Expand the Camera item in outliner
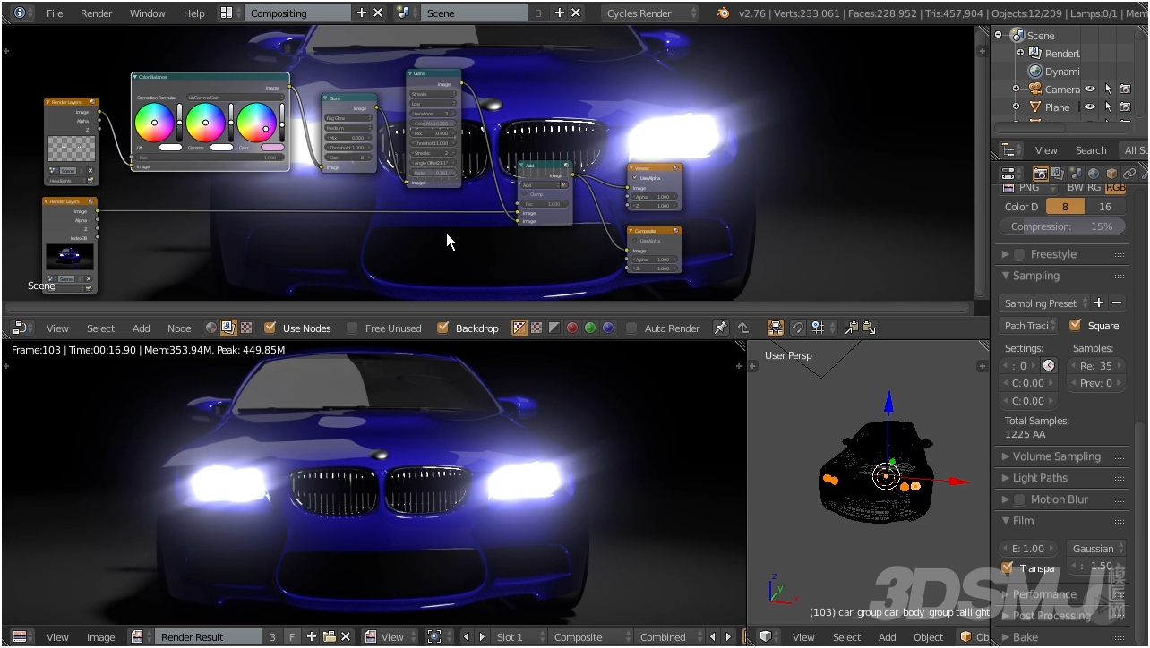Viewport: 1150px width, 648px height. [1016, 89]
